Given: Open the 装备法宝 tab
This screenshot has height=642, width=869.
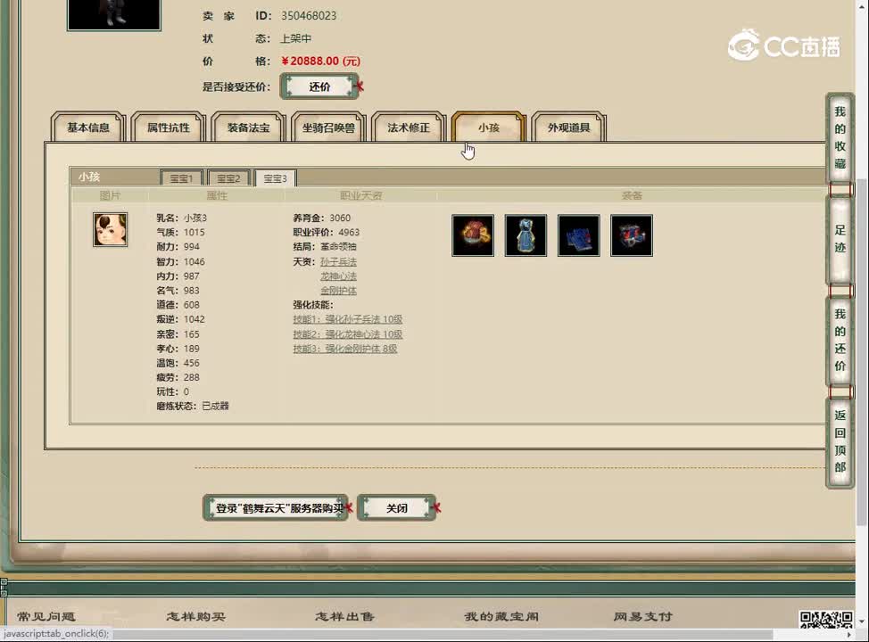Looking at the screenshot, I should coord(247,128).
